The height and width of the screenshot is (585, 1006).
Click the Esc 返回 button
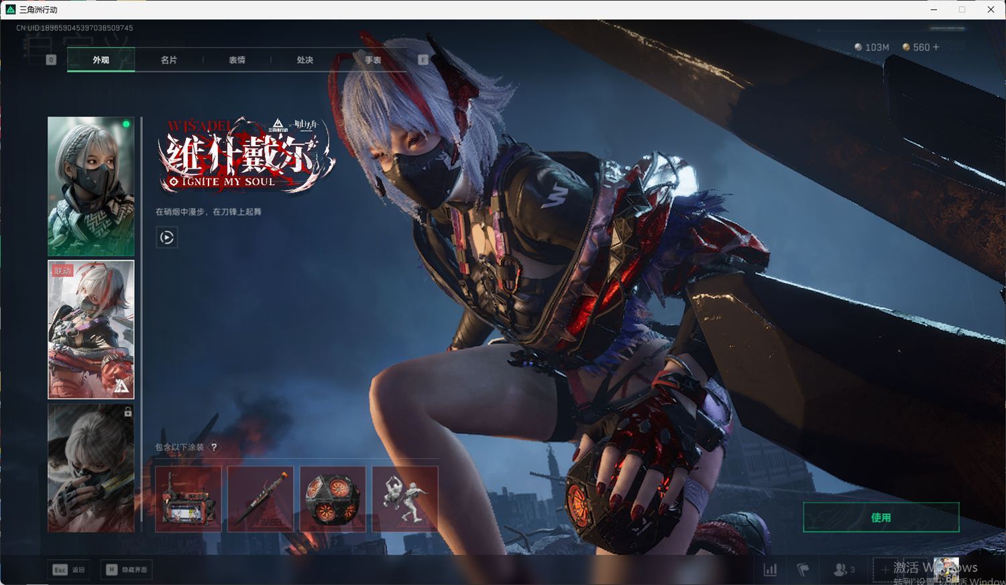point(68,570)
